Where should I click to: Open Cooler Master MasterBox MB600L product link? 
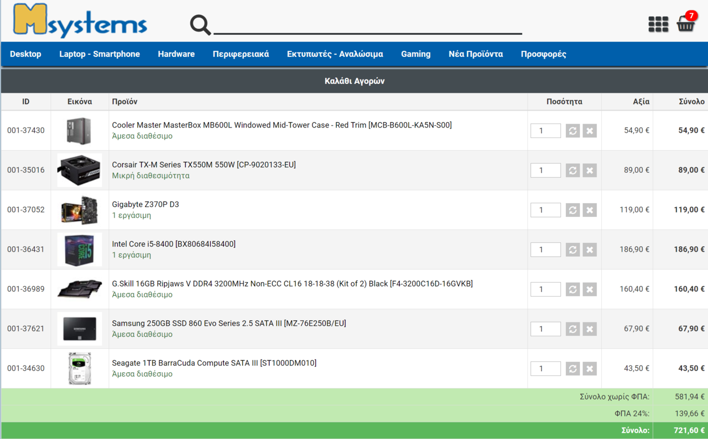click(282, 125)
